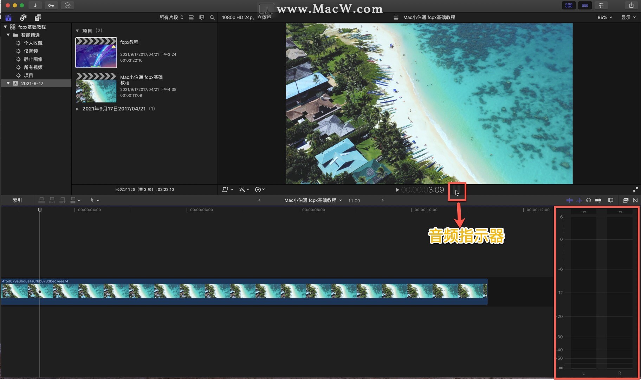Open the 显示 view options dropdown
This screenshot has height=380, width=641.
point(628,18)
